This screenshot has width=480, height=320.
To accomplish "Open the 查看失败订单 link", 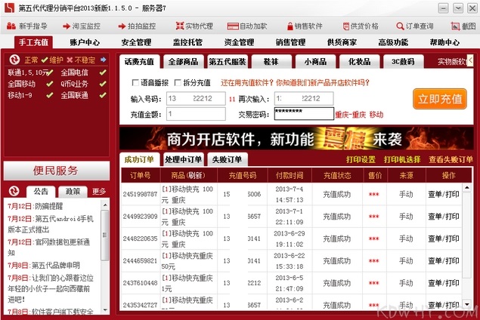I will pyautogui.click(x=451, y=160).
